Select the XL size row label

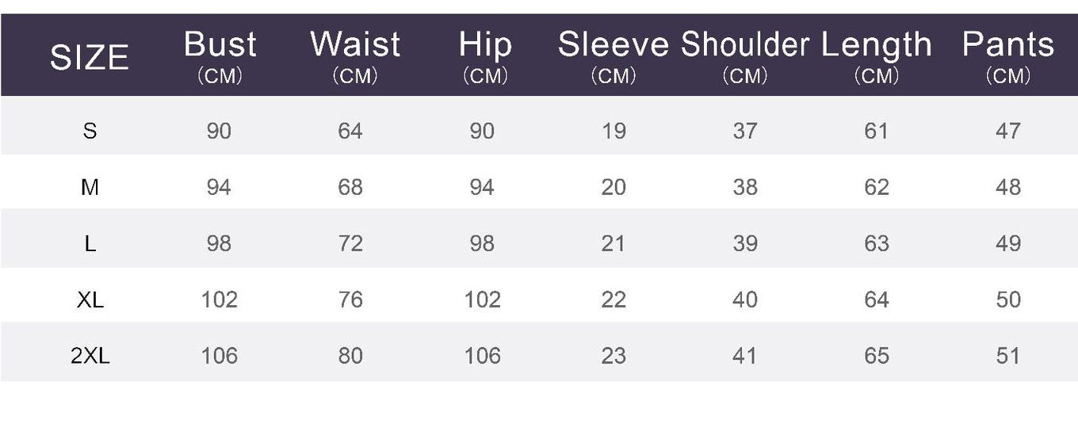coord(90,300)
